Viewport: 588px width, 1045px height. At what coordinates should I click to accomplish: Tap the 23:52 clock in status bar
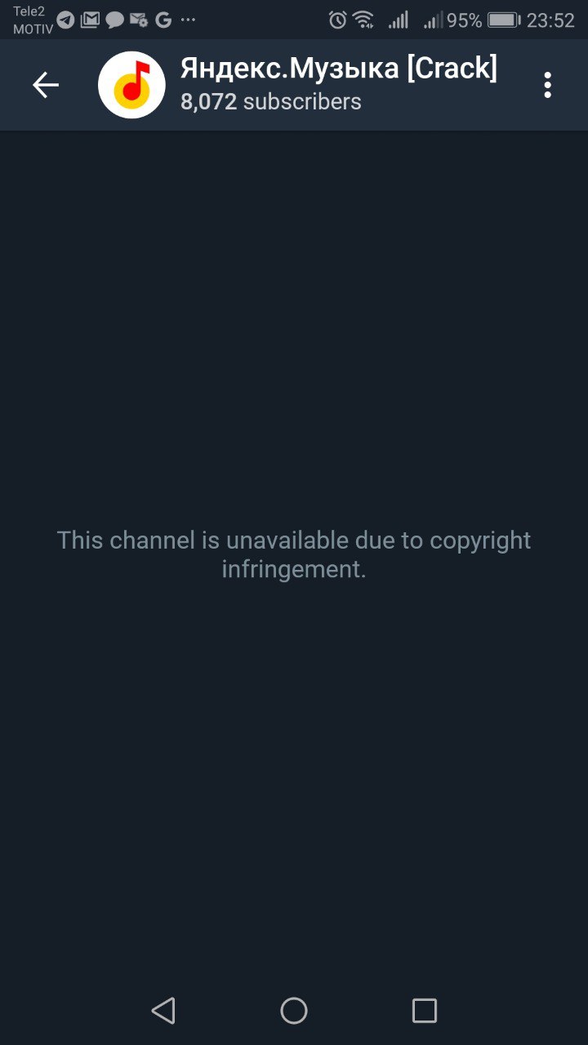point(550,20)
